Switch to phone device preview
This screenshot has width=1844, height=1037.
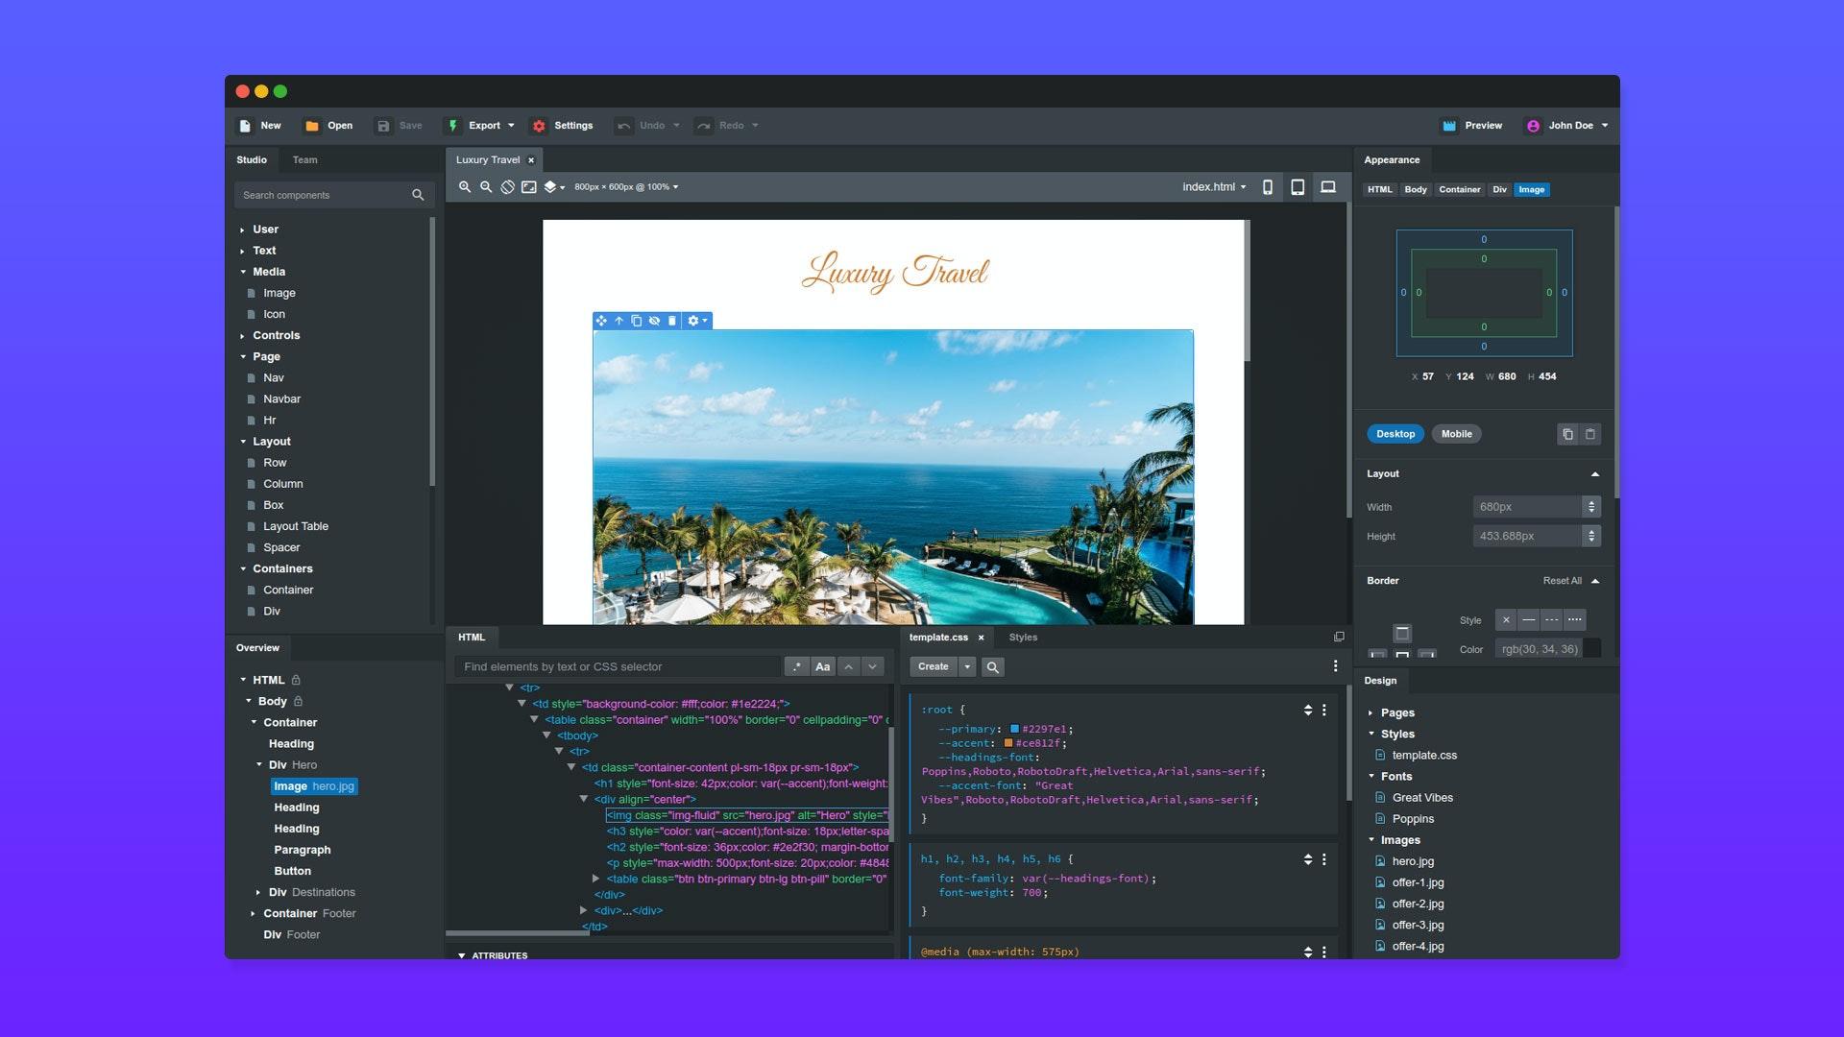(x=1267, y=187)
